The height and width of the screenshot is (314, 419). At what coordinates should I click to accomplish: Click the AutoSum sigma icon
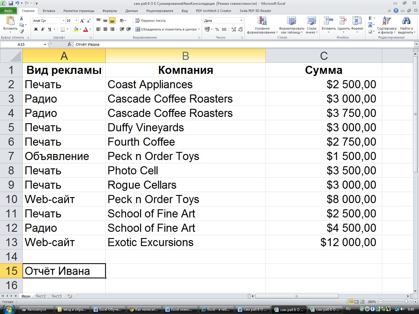click(x=370, y=18)
